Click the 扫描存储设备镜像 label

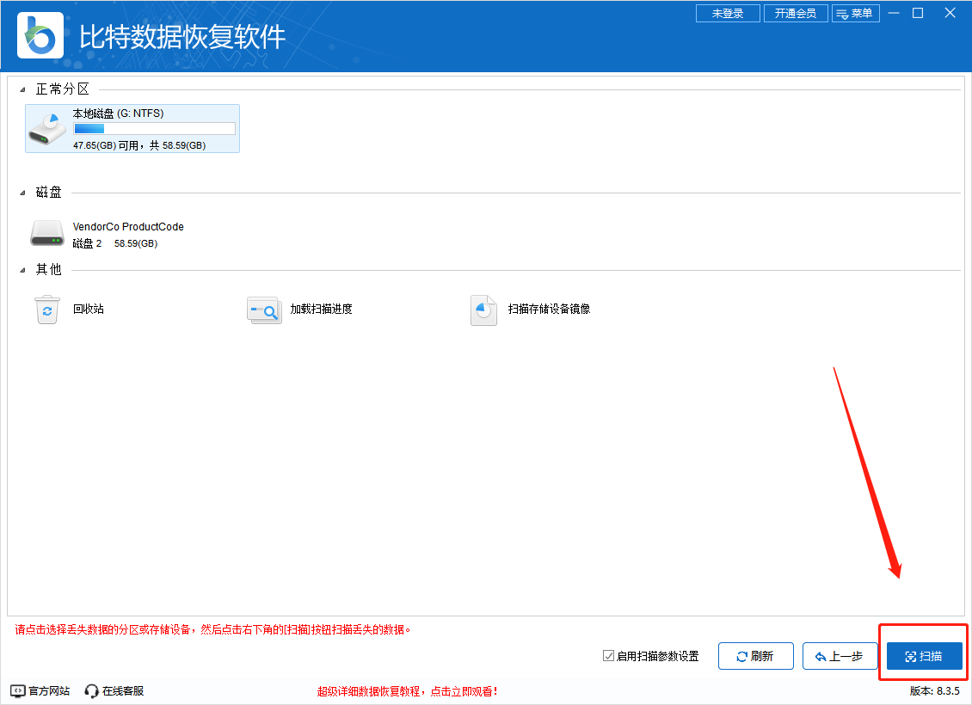click(x=550, y=310)
